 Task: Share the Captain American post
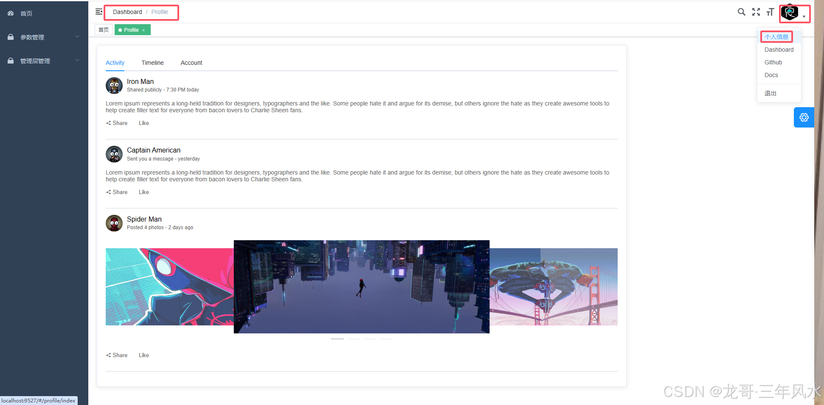(x=117, y=192)
